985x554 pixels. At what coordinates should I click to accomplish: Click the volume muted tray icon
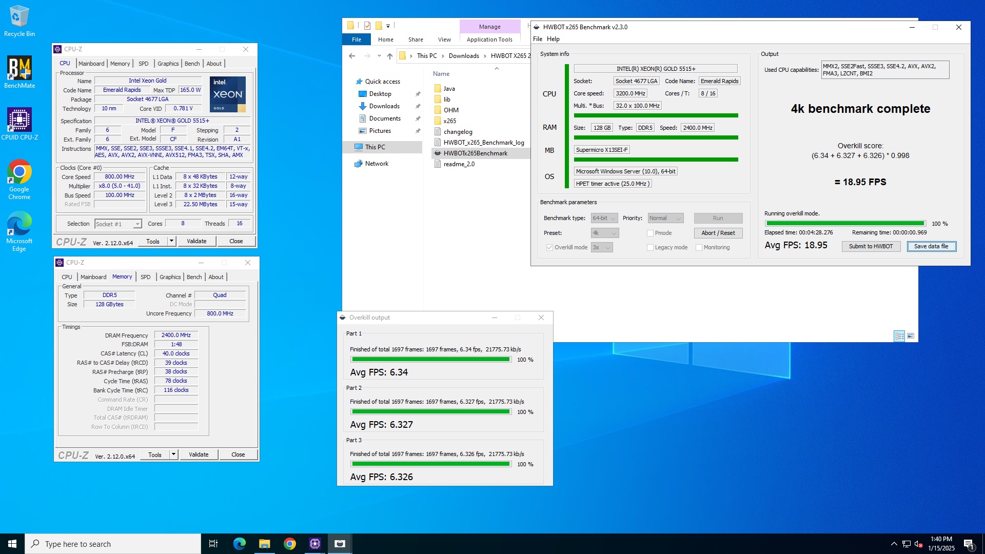pyautogui.click(x=919, y=544)
